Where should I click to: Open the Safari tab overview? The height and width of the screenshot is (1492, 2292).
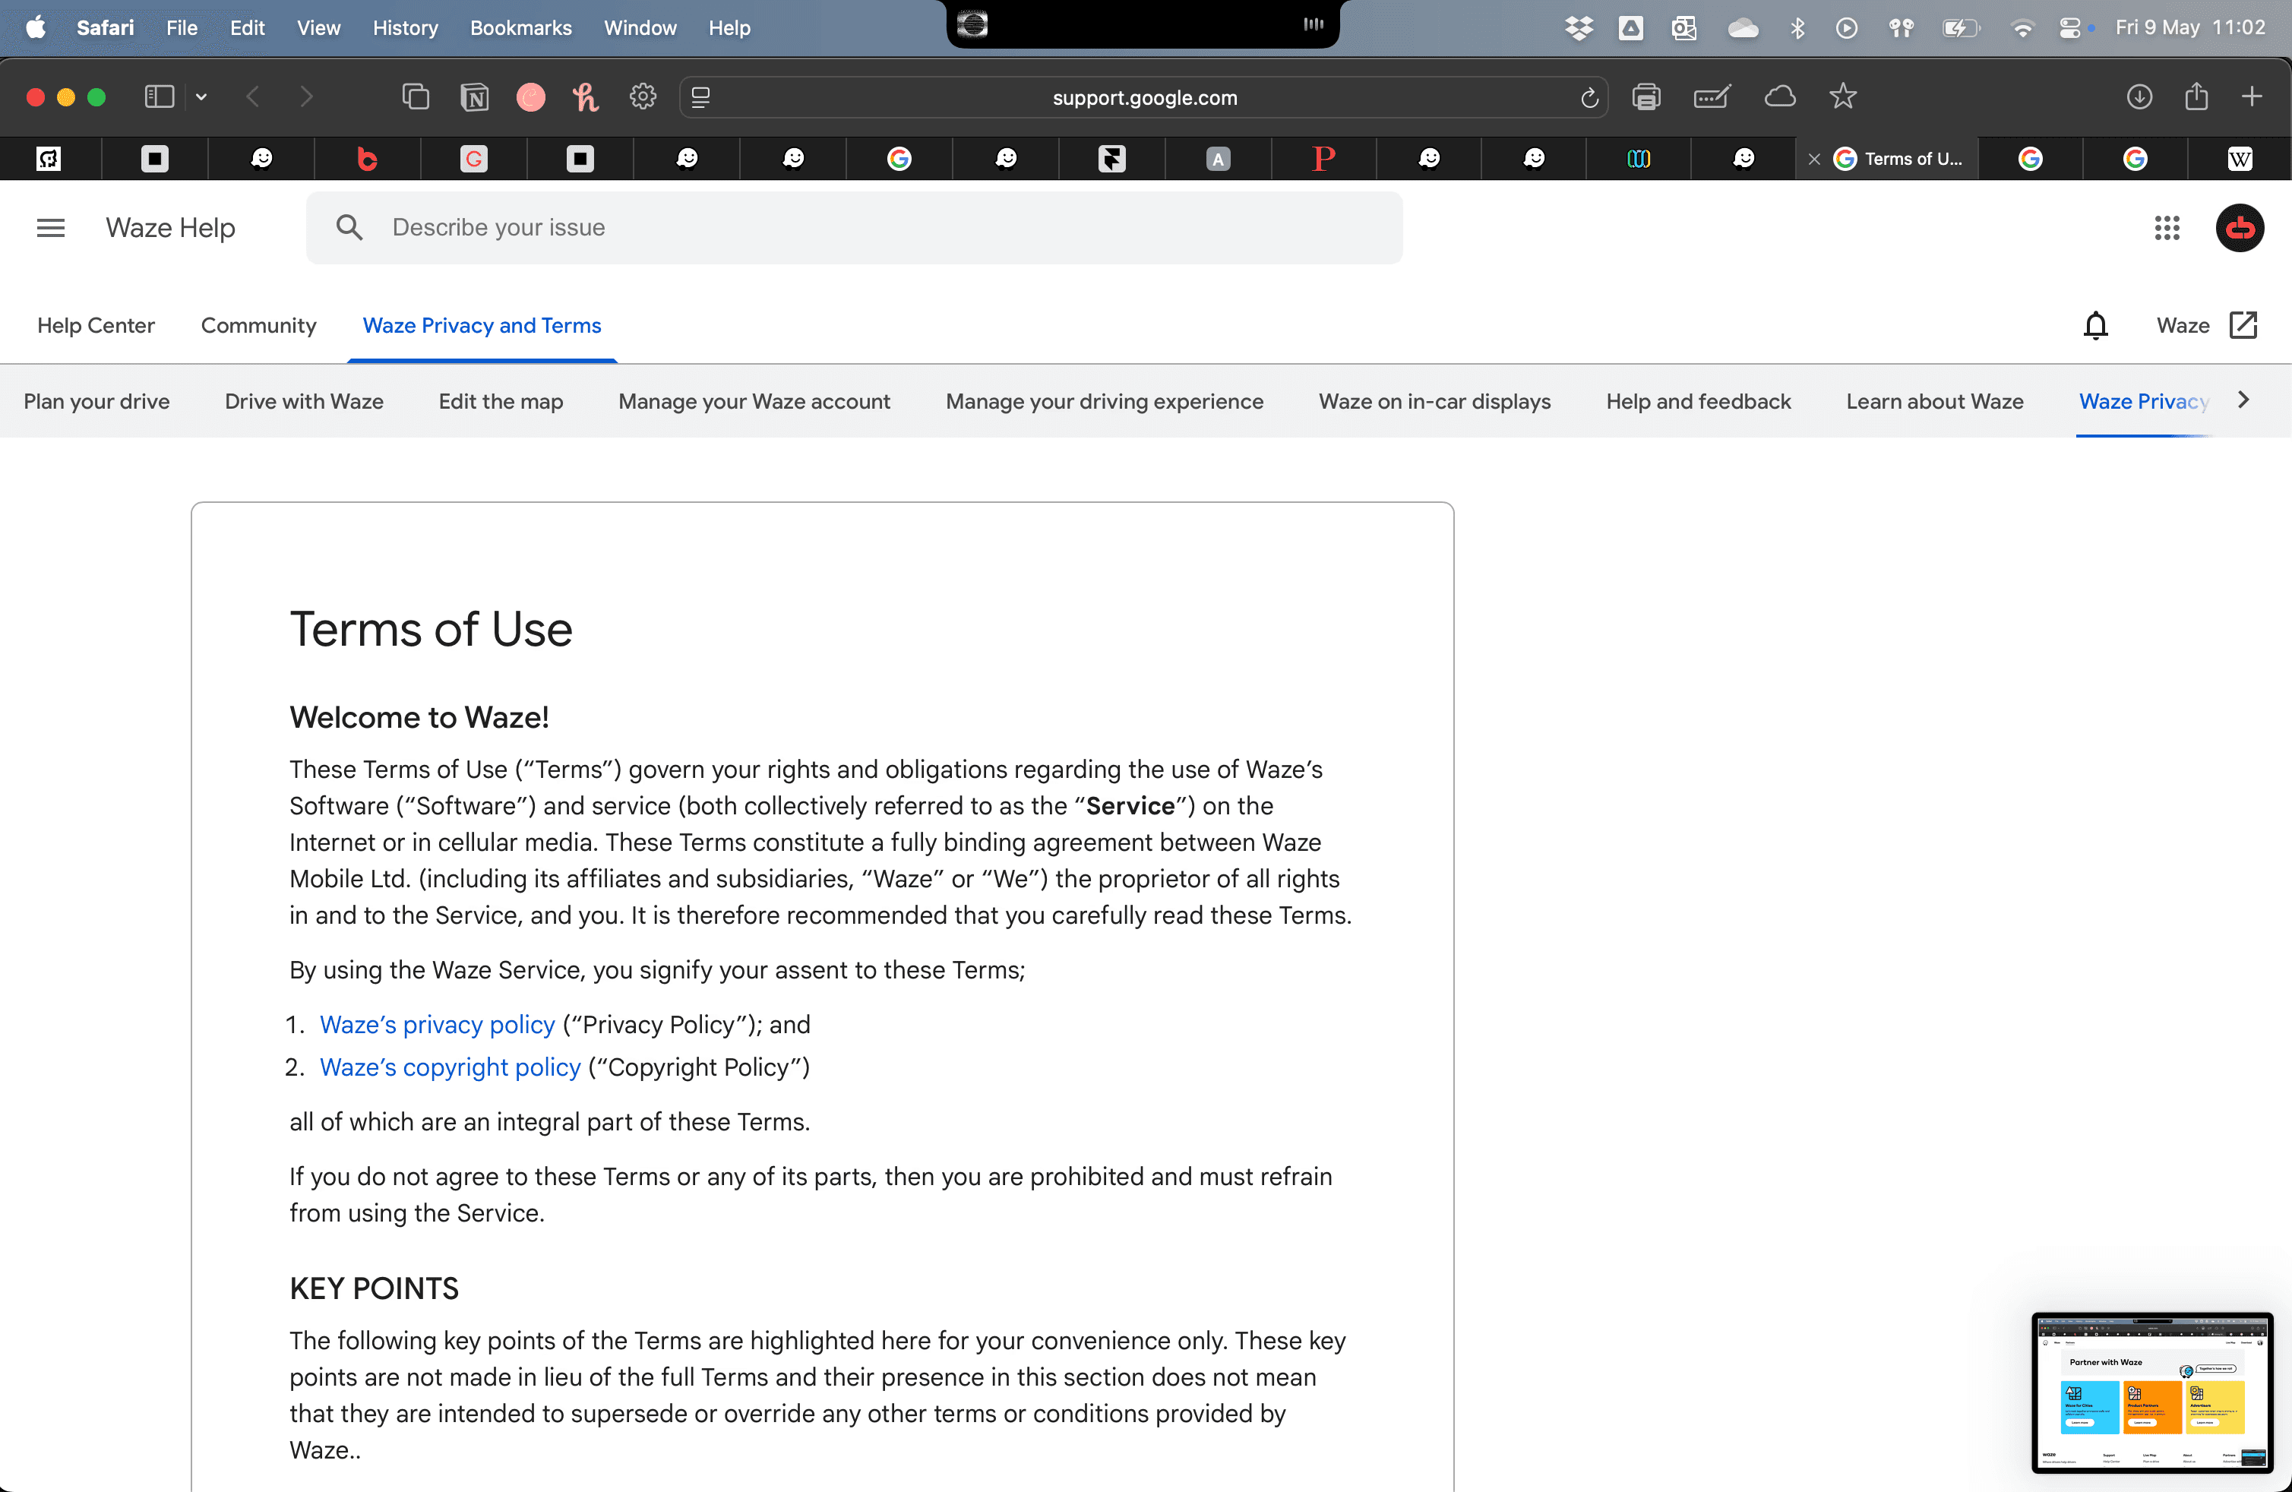pyautogui.click(x=416, y=96)
